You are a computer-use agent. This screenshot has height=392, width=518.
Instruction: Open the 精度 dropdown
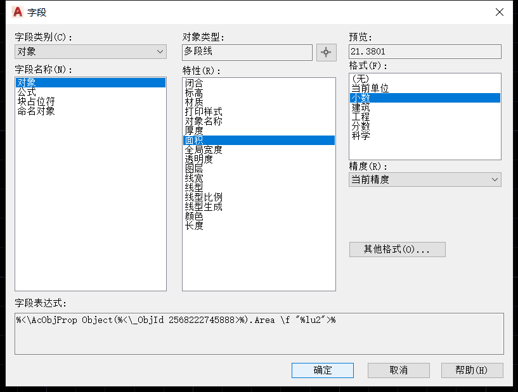point(425,179)
